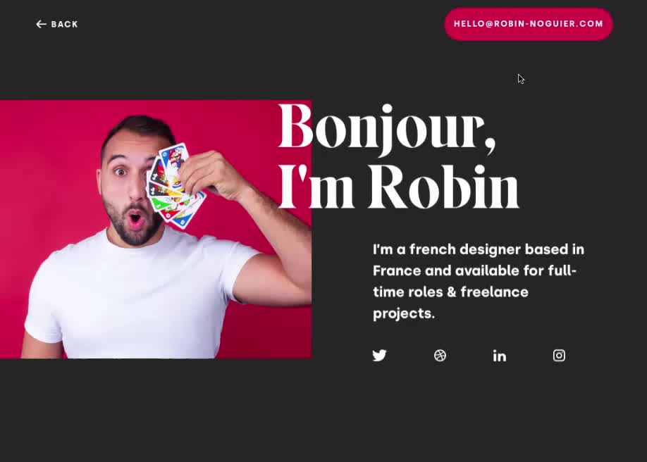Click the "I'm Robin" heading line
The height and width of the screenshot is (462, 647).
pos(399,187)
